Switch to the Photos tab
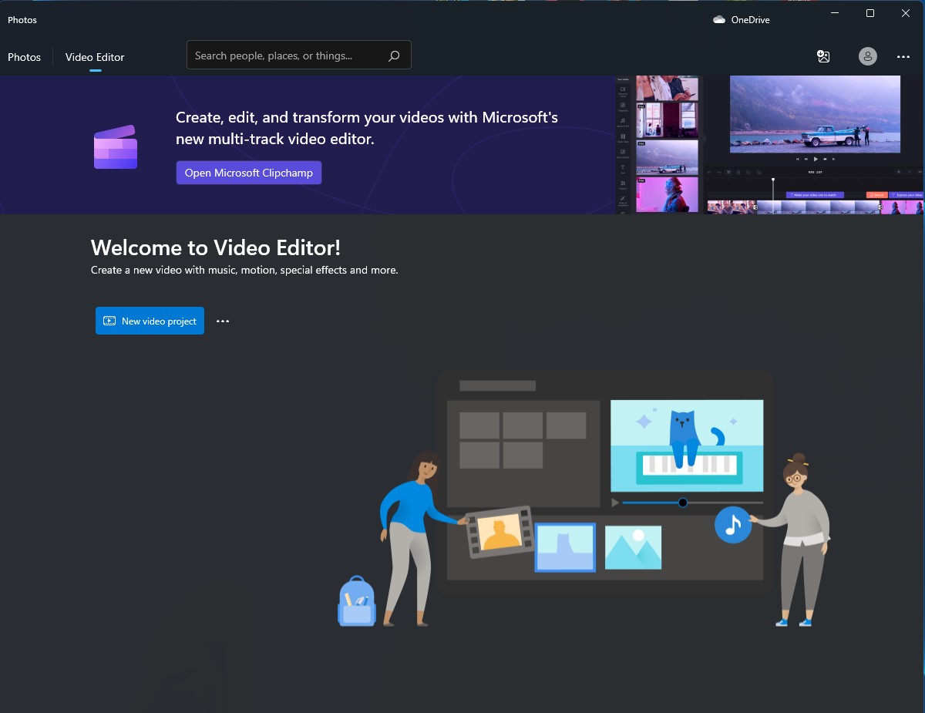The height and width of the screenshot is (713, 925). click(24, 56)
